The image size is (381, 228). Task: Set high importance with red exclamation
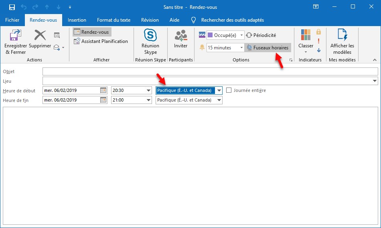click(319, 41)
